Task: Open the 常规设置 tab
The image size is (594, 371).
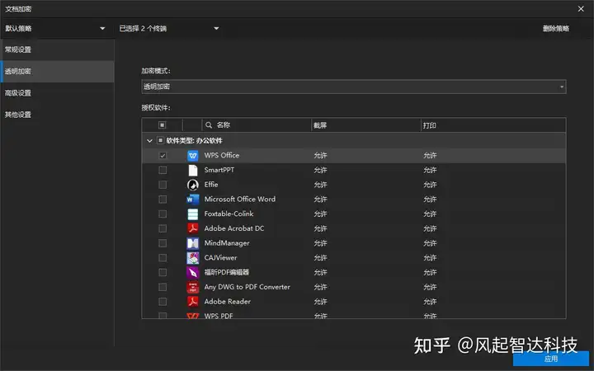Action: click(57, 49)
